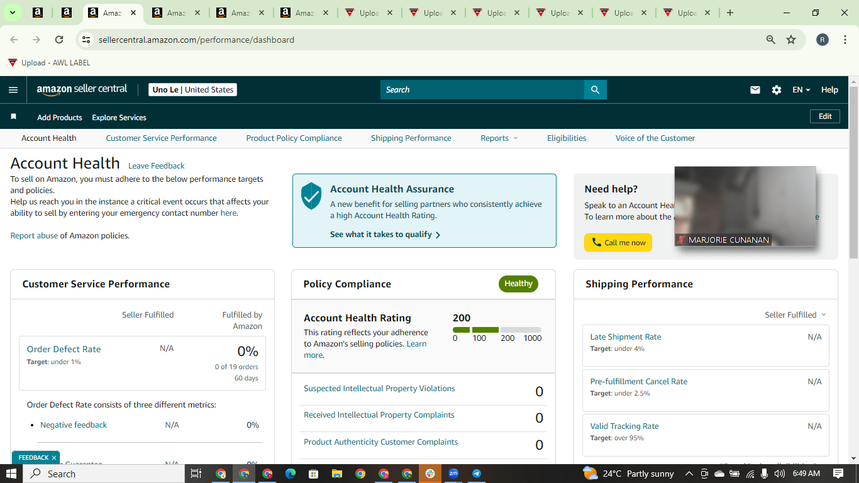Viewport: 859px width, 483px height.
Task: Open the Valid Tracking Rate link
Action: [x=624, y=426]
